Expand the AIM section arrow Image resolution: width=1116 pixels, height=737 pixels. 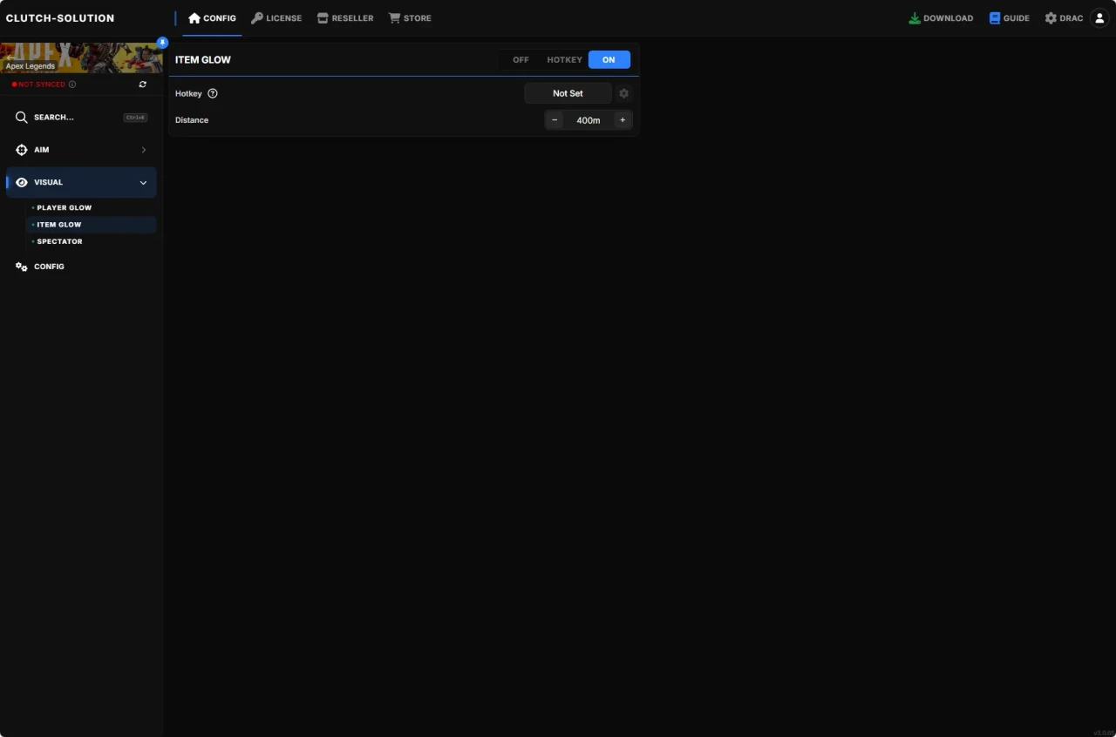pos(143,149)
